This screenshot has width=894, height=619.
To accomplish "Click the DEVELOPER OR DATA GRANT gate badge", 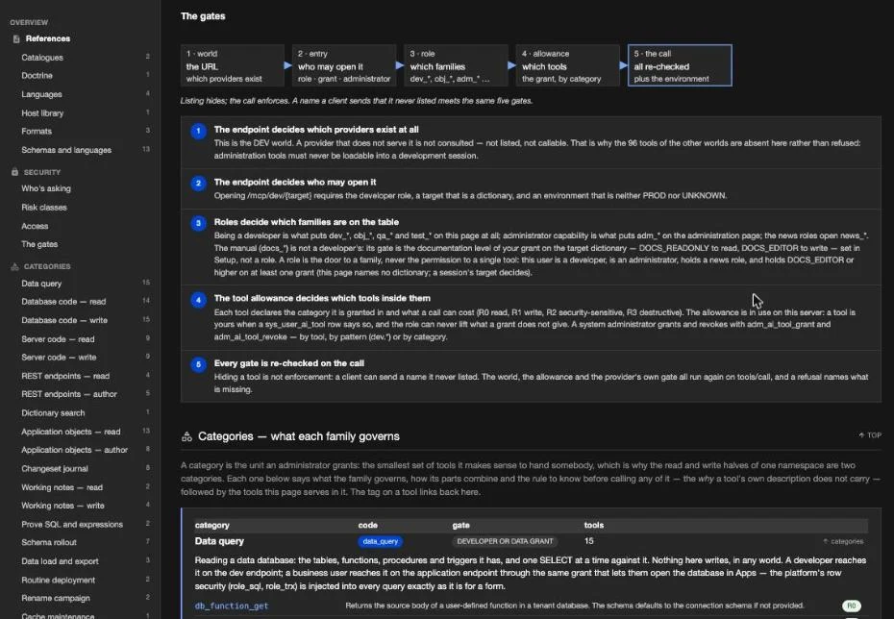I will coord(505,541).
